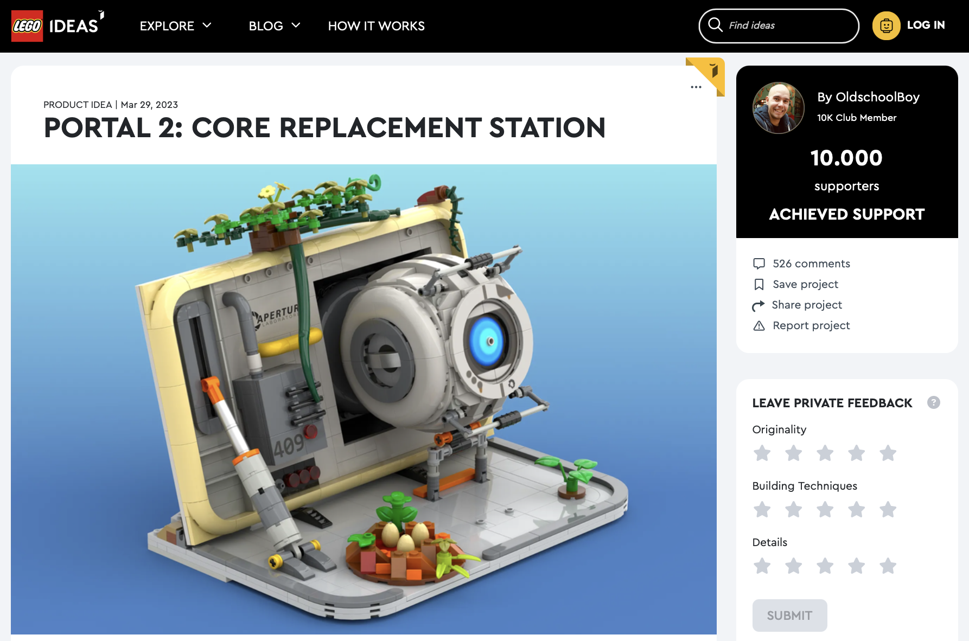969x641 pixels.
Task: Open the Blog dropdown menu
Action: click(275, 26)
